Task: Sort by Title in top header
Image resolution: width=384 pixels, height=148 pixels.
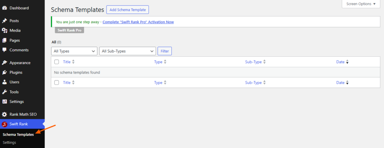Action: [67, 62]
